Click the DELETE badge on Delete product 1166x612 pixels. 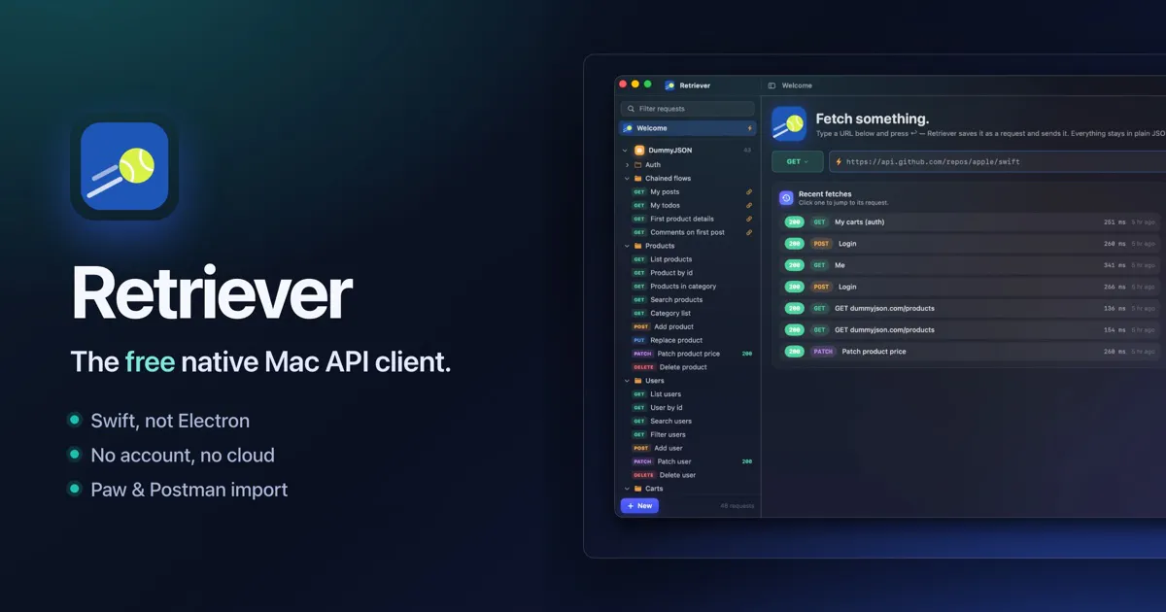point(643,367)
